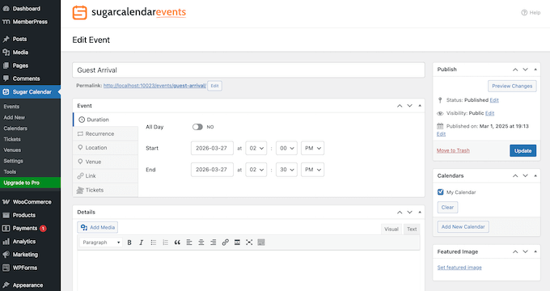550x291 pixels.
Task: Collapse the Publish panel toggle arrow
Action: coord(535,70)
